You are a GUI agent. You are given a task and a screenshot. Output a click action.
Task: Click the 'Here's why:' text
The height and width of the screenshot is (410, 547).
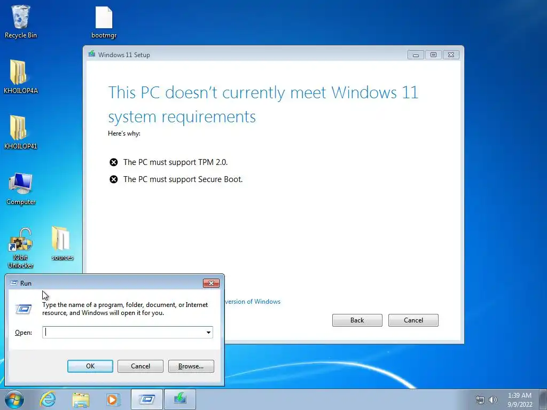point(124,133)
